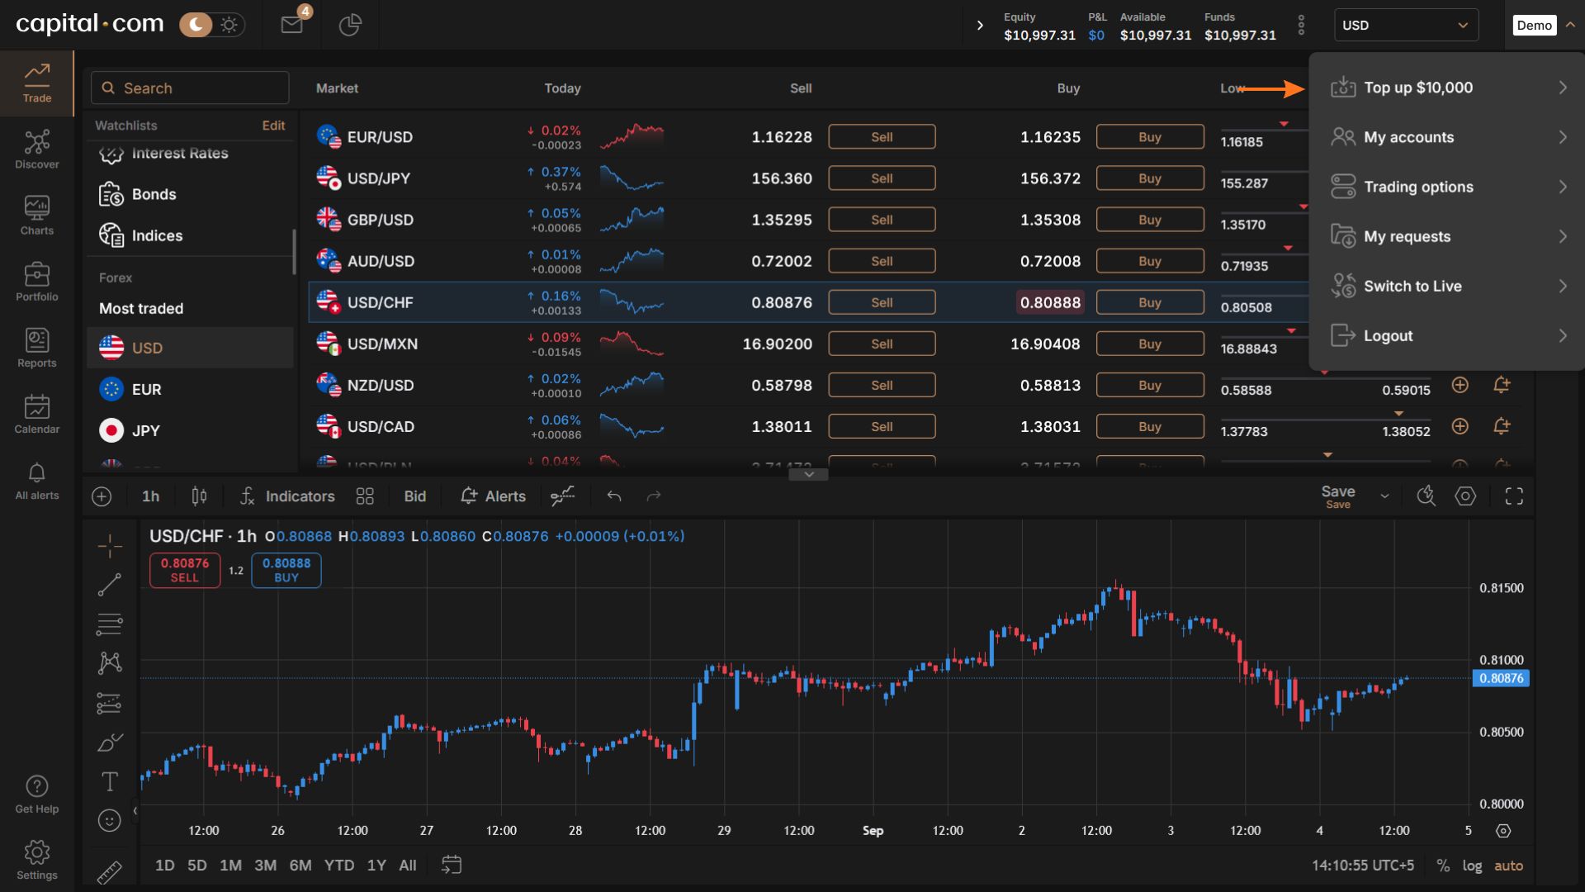1585x892 pixels.
Task: Open the Indicators menu
Action: tap(287, 496)
